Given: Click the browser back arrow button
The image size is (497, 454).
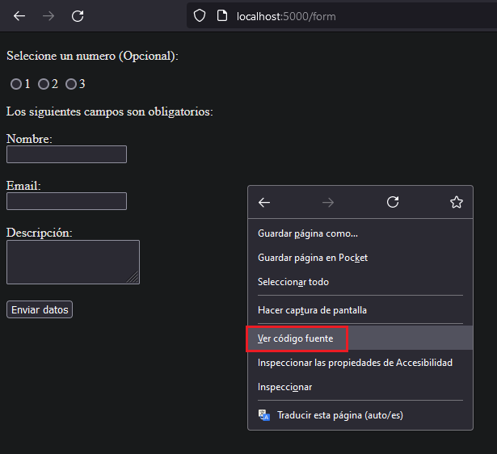Looking at the screenshot, I should (19, 16).
